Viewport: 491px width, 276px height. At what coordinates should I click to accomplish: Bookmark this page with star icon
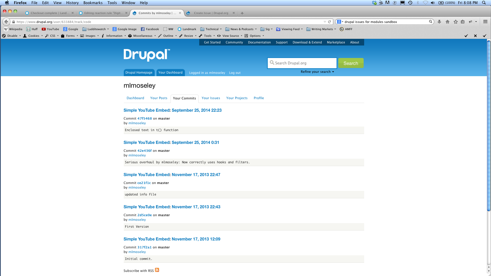tap(456, 22)
